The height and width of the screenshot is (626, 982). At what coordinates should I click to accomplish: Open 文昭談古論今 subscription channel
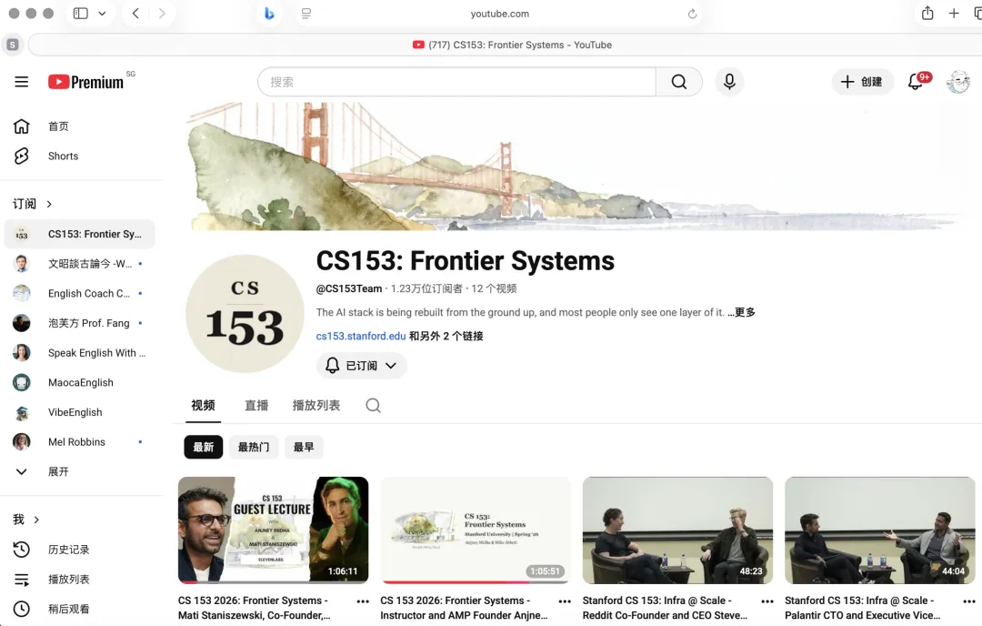[79, 264]
